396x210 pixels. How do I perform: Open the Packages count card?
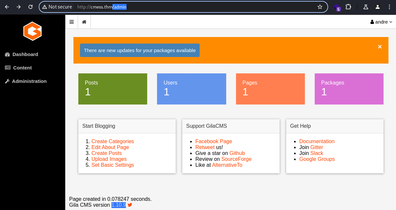click(349, 89)
